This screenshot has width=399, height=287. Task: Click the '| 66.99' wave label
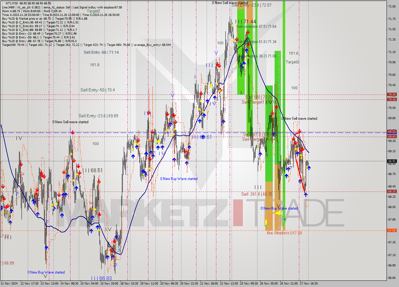coord(8,263)
